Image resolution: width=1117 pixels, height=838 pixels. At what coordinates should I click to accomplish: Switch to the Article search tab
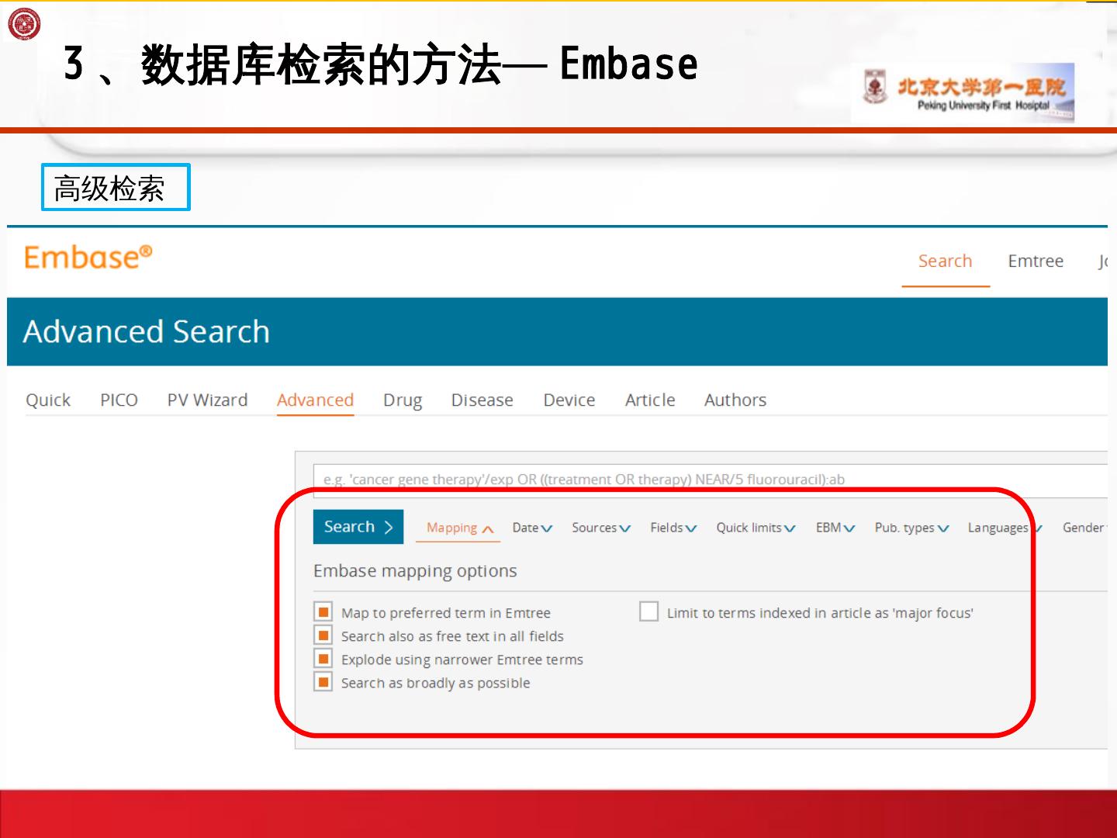650,400
